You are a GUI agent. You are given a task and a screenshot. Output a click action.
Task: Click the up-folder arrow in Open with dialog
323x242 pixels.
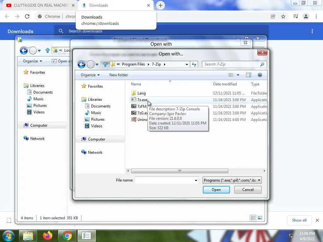pyautogui.click(x=105, y=64)
